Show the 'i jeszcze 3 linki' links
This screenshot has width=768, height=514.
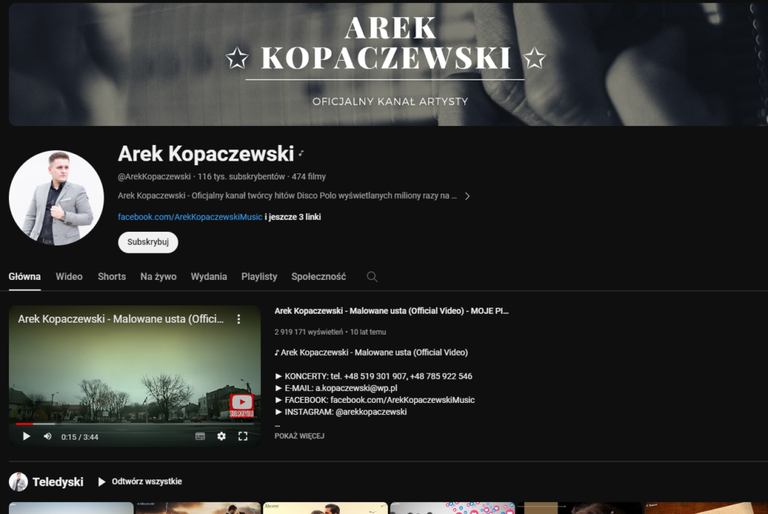click(293, 217)
